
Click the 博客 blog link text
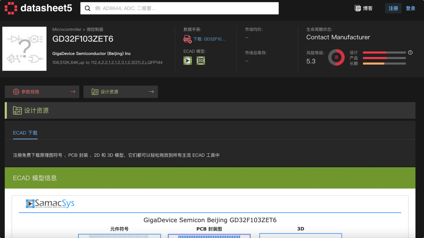pyautogui.click(x=368, y=8)
